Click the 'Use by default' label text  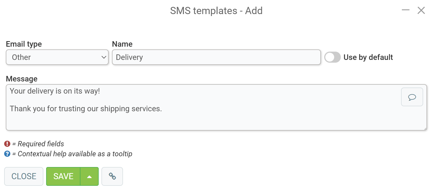point(368,57)
